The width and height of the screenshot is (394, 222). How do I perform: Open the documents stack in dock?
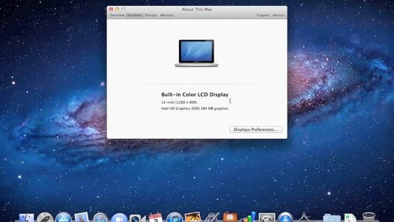350,218
